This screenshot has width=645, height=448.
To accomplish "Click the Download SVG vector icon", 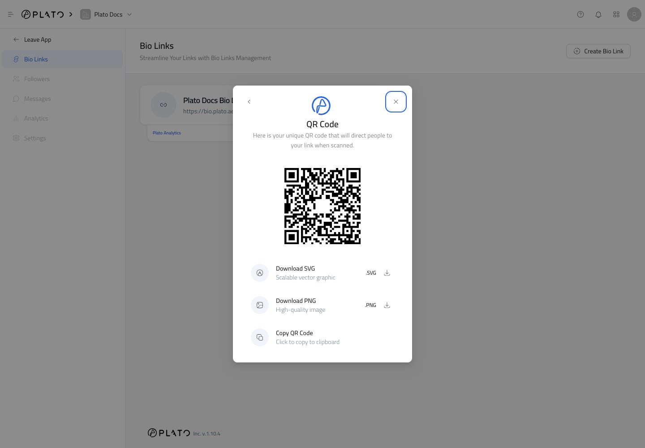I will pyautogui.click(x=260, y=273).
